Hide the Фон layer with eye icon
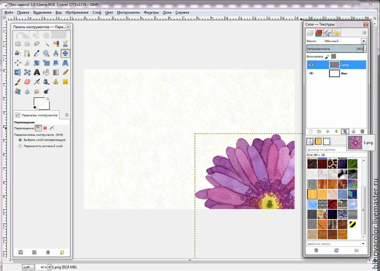 coord(311,73)
